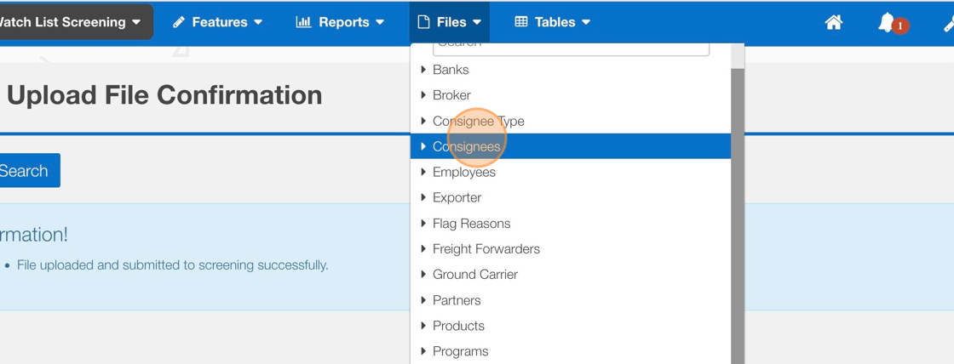Click the bar chart icon beside Reports
This screenshot has height=364, width=954.
point(303,23)
